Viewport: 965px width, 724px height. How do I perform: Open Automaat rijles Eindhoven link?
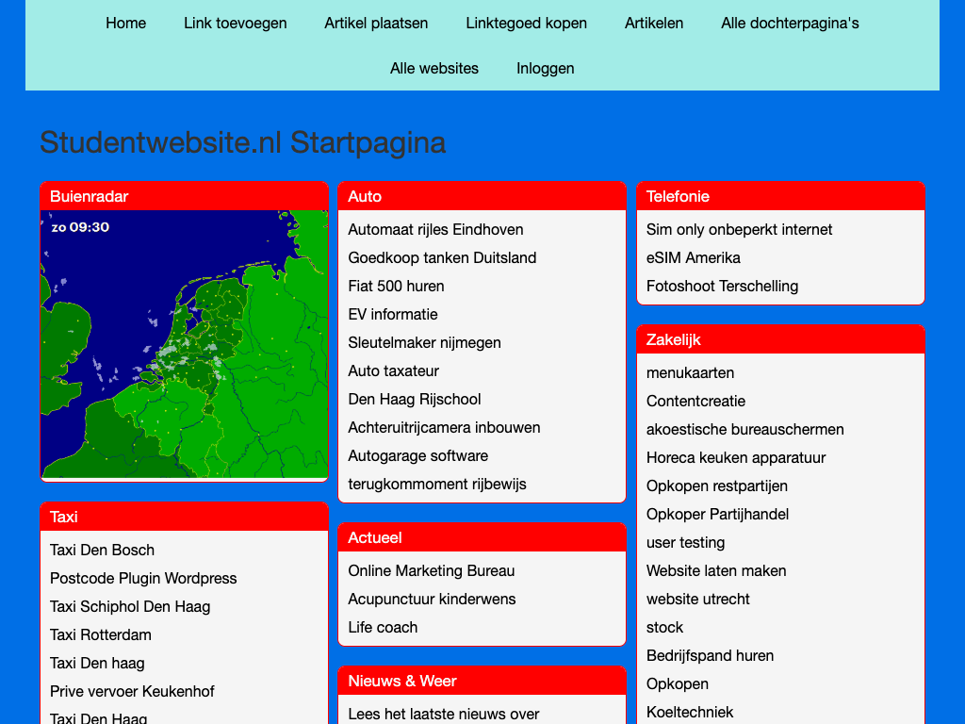pyautogui.click(x=435, y=229)
